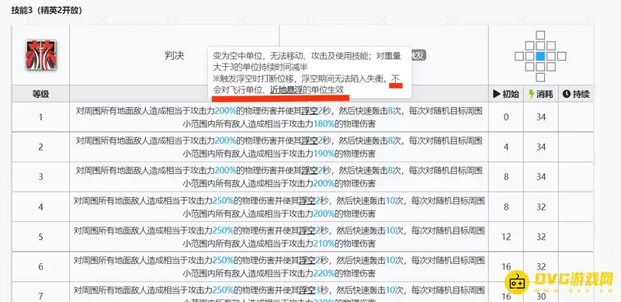
Task: Select level cell 6
Action: 41,267
